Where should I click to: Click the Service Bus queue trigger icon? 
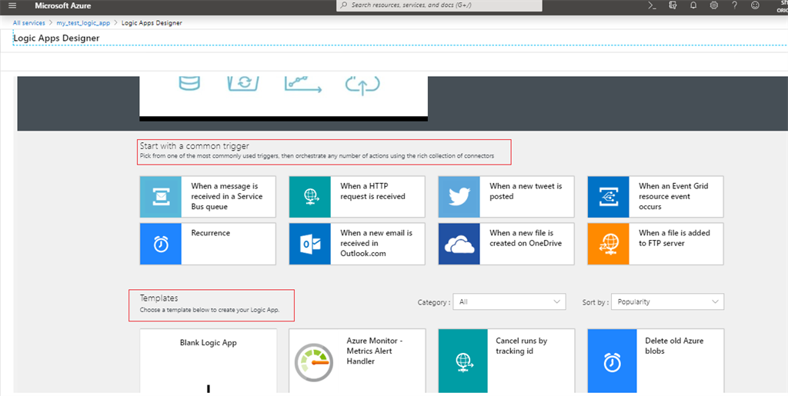(x=161, y=197)
